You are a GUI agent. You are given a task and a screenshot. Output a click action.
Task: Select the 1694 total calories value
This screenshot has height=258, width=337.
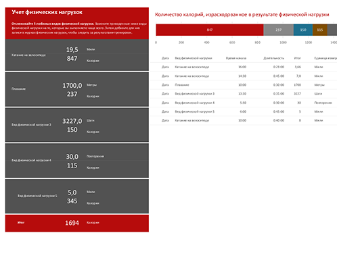(72, 223)
